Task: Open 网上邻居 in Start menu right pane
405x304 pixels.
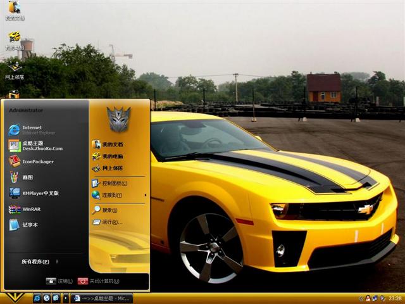Action: [108, 168]
